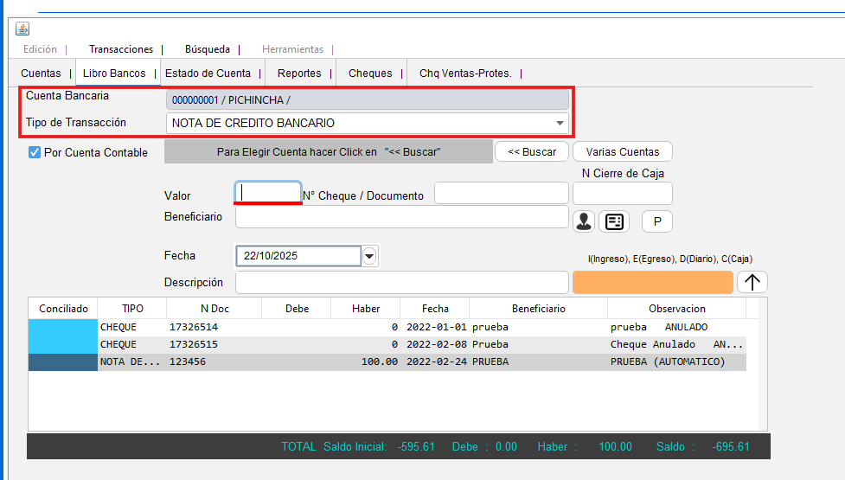This screenshot has width=845, height=480.
Task: Open the Transacciones menu
Action: point(121,49)
